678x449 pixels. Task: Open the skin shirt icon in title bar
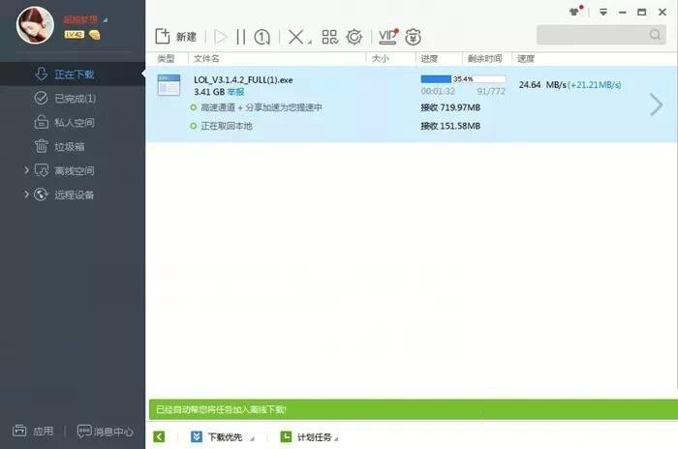pos(575,12)
